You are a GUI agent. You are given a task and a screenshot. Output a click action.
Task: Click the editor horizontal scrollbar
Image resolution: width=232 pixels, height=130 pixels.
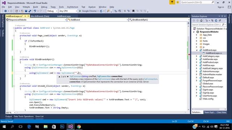click(101, 112)
